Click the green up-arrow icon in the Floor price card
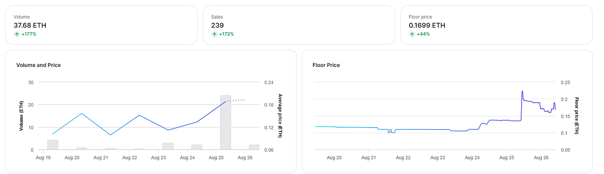604x174 pixels. coord(412,34)
